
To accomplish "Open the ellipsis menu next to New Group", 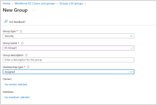I will pyautogui.click(x=34, y=10).
